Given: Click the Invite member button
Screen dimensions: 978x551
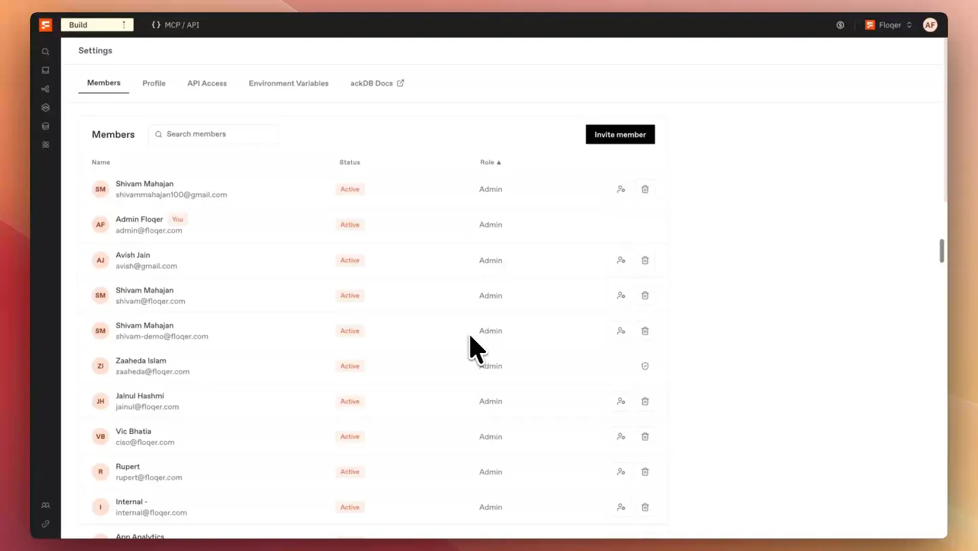Looking at the screenshot, I should click(620, 135).
